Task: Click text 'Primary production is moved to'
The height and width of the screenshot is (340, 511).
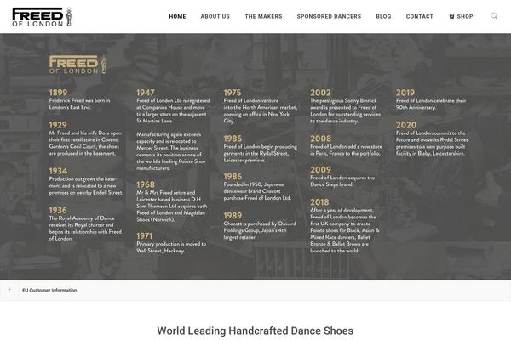Action: click(x=171, y=244)
